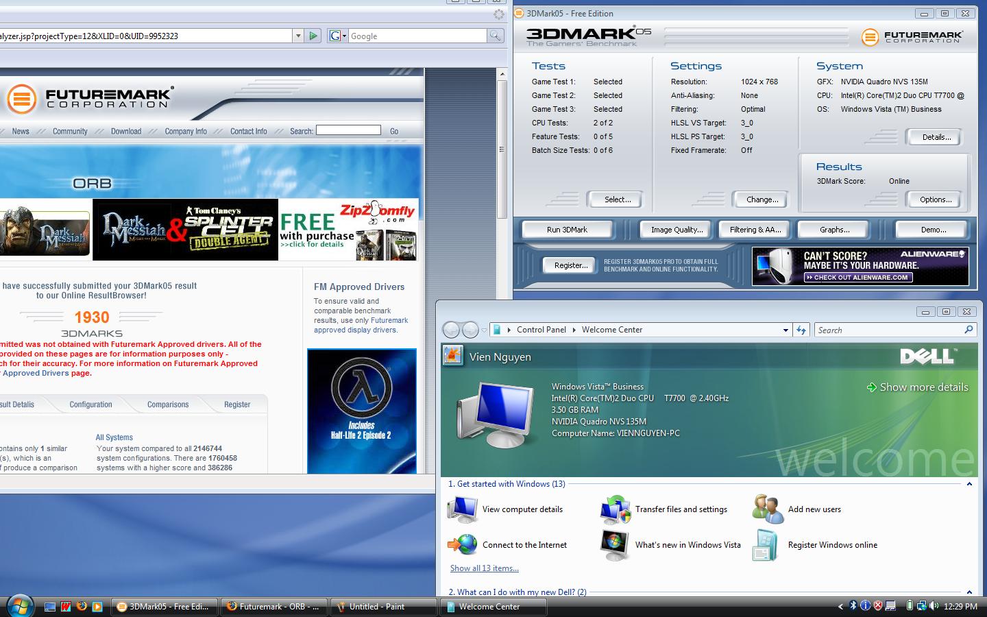Click Run 3DMark button

click(567, 230)
